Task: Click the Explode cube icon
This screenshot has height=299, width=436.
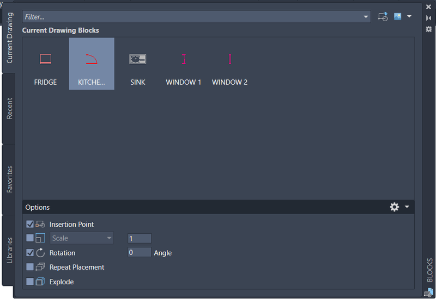Action: coord(40,282)
